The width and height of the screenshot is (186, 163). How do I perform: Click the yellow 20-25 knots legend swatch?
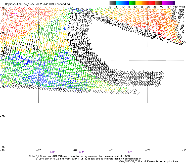[139, 3]
